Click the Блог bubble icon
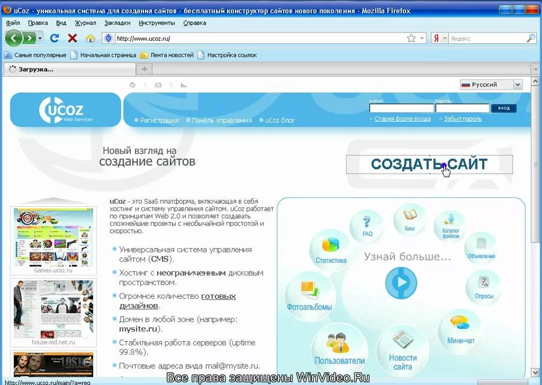The height and width of the screenshot is (385, 542). [410, 220]
